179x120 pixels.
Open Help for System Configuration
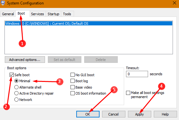(x=165, y=114)
